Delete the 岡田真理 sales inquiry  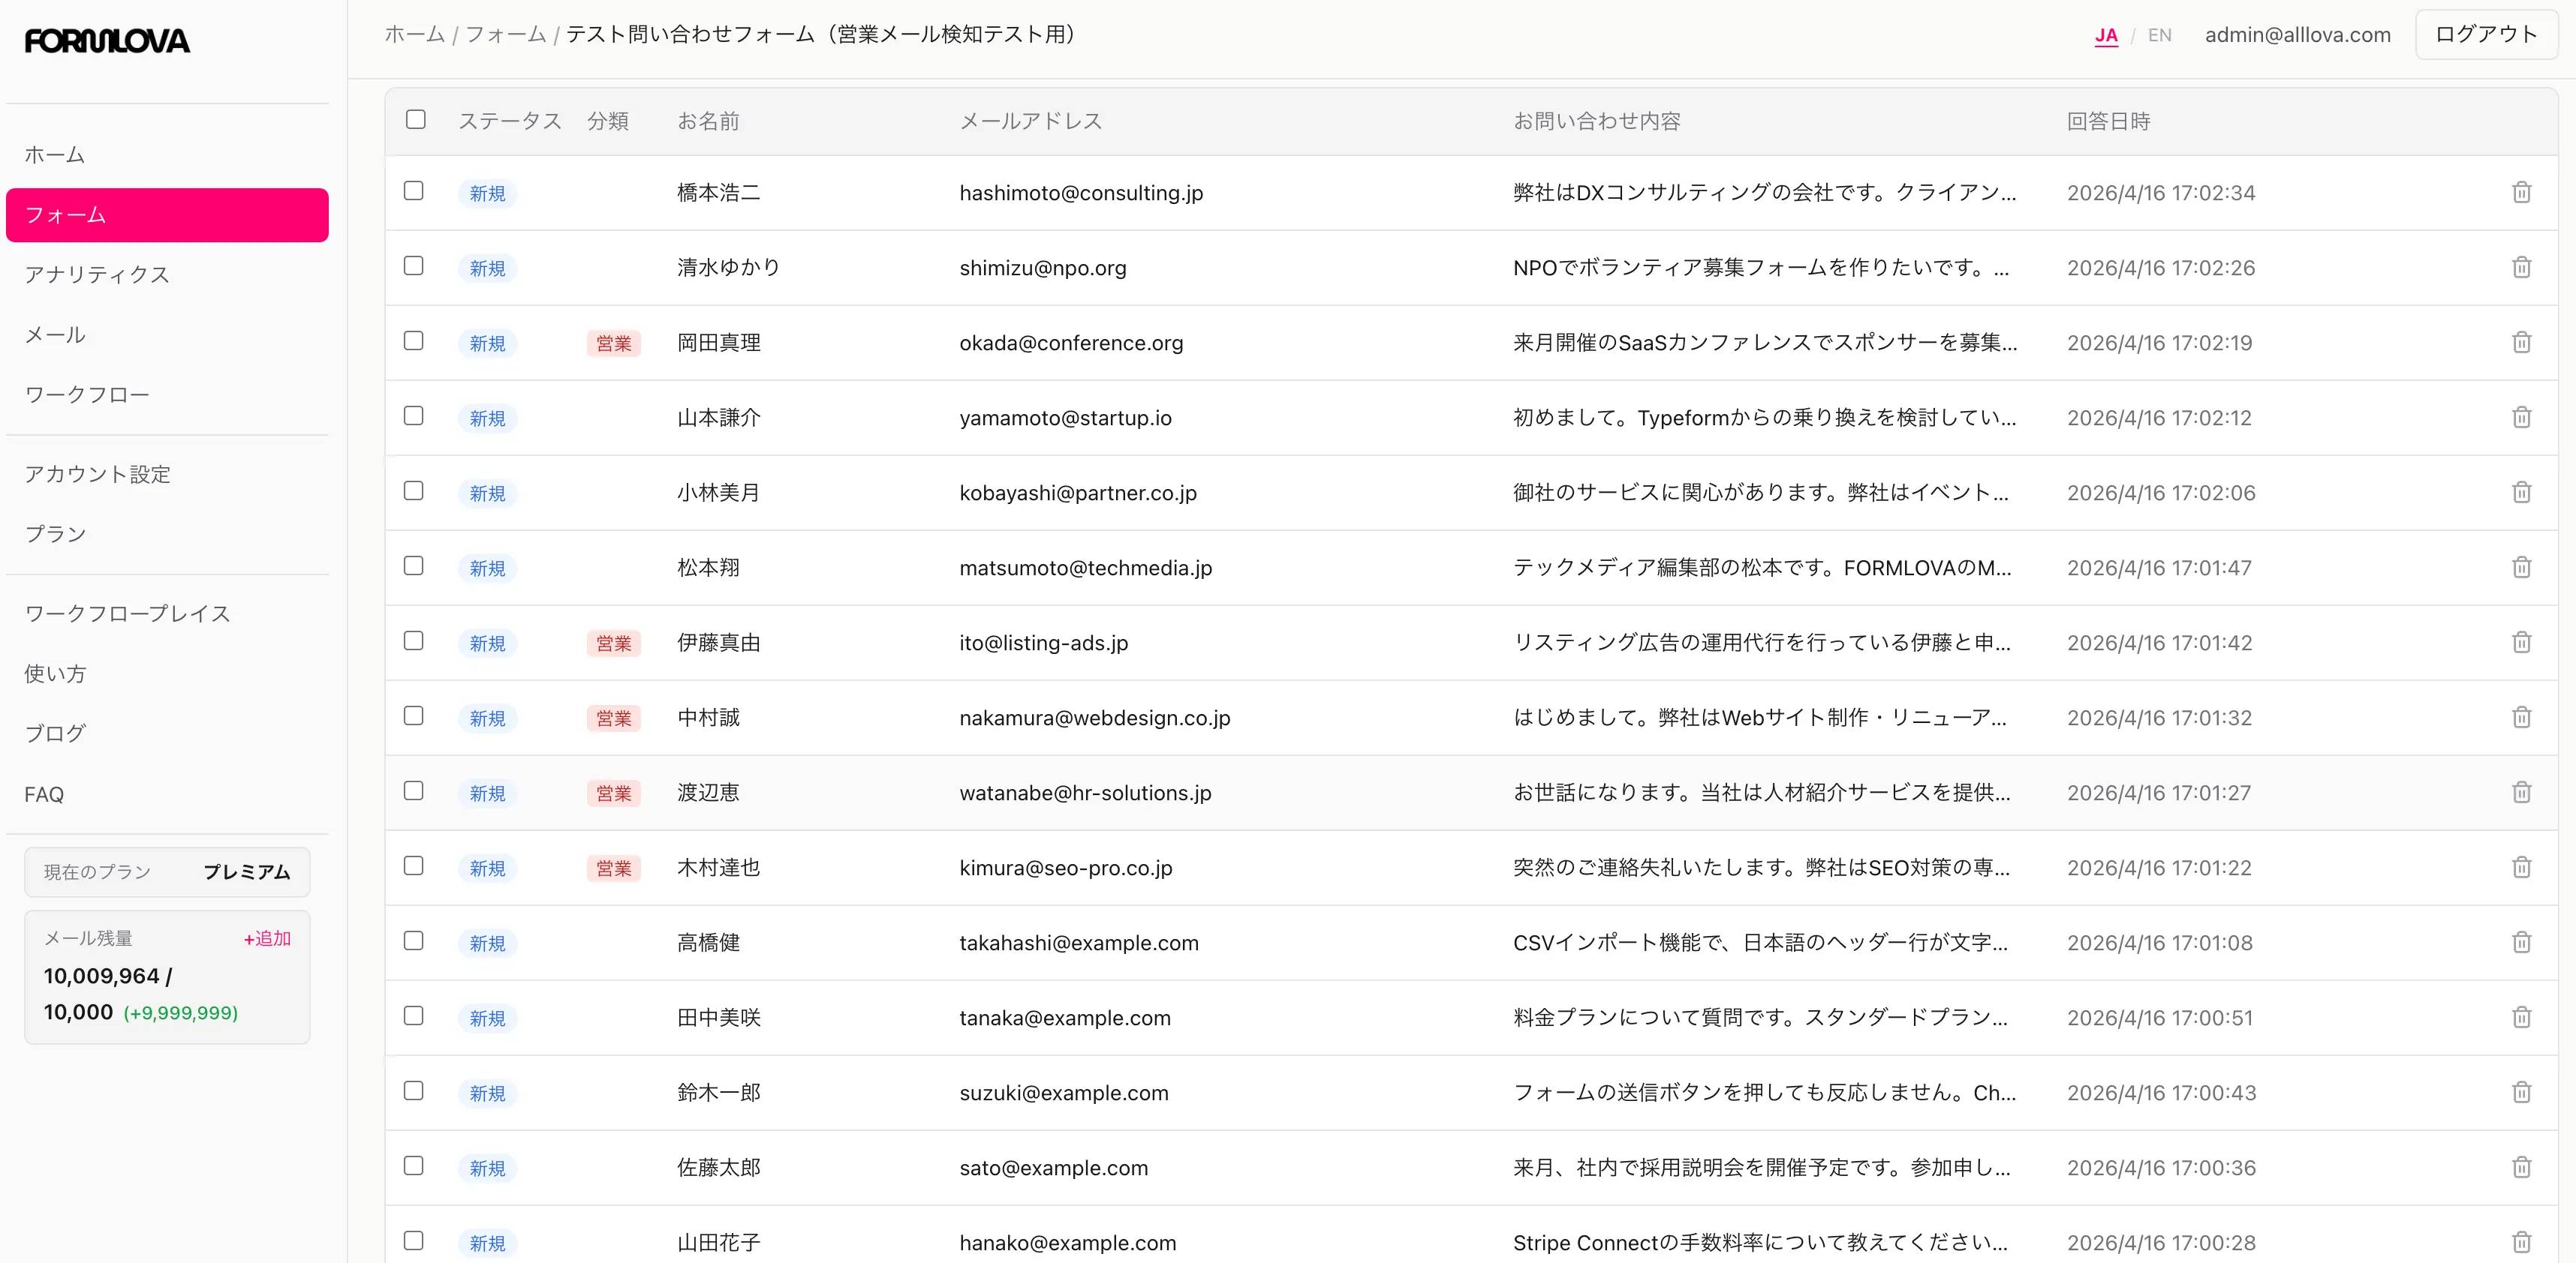(x=2521, y=343)
